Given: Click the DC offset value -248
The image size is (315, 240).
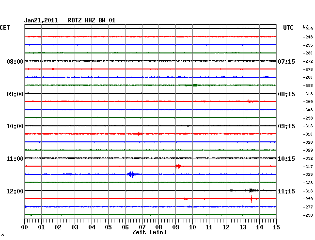Looking at the screenshot, I should (x=308, y=37).
